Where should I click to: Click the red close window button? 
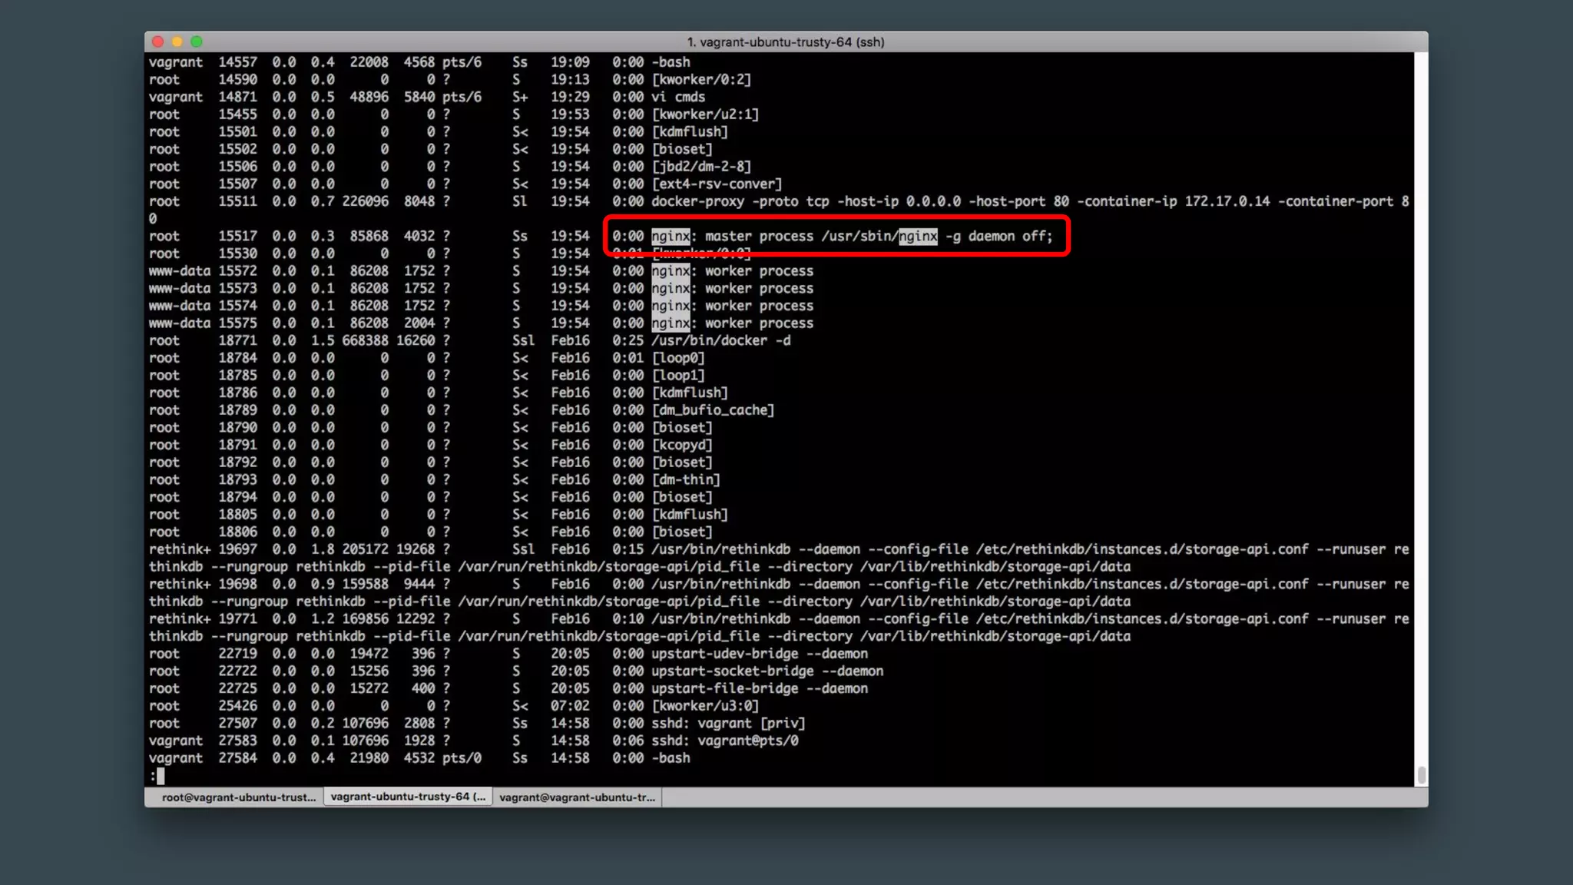point(157,41)
